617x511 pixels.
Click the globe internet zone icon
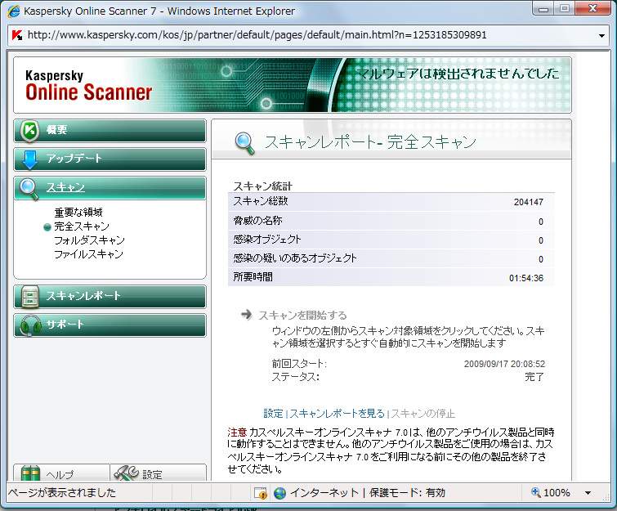[x=279, y=493]
